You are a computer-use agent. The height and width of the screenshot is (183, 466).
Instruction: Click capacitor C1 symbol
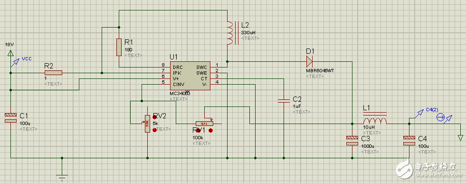pyautogui.click(x=11, y=118)
